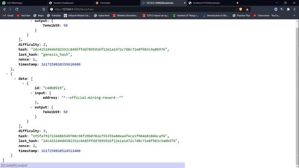
Task: Collapse the second block object in the JSON
Action: click(7, 74)
